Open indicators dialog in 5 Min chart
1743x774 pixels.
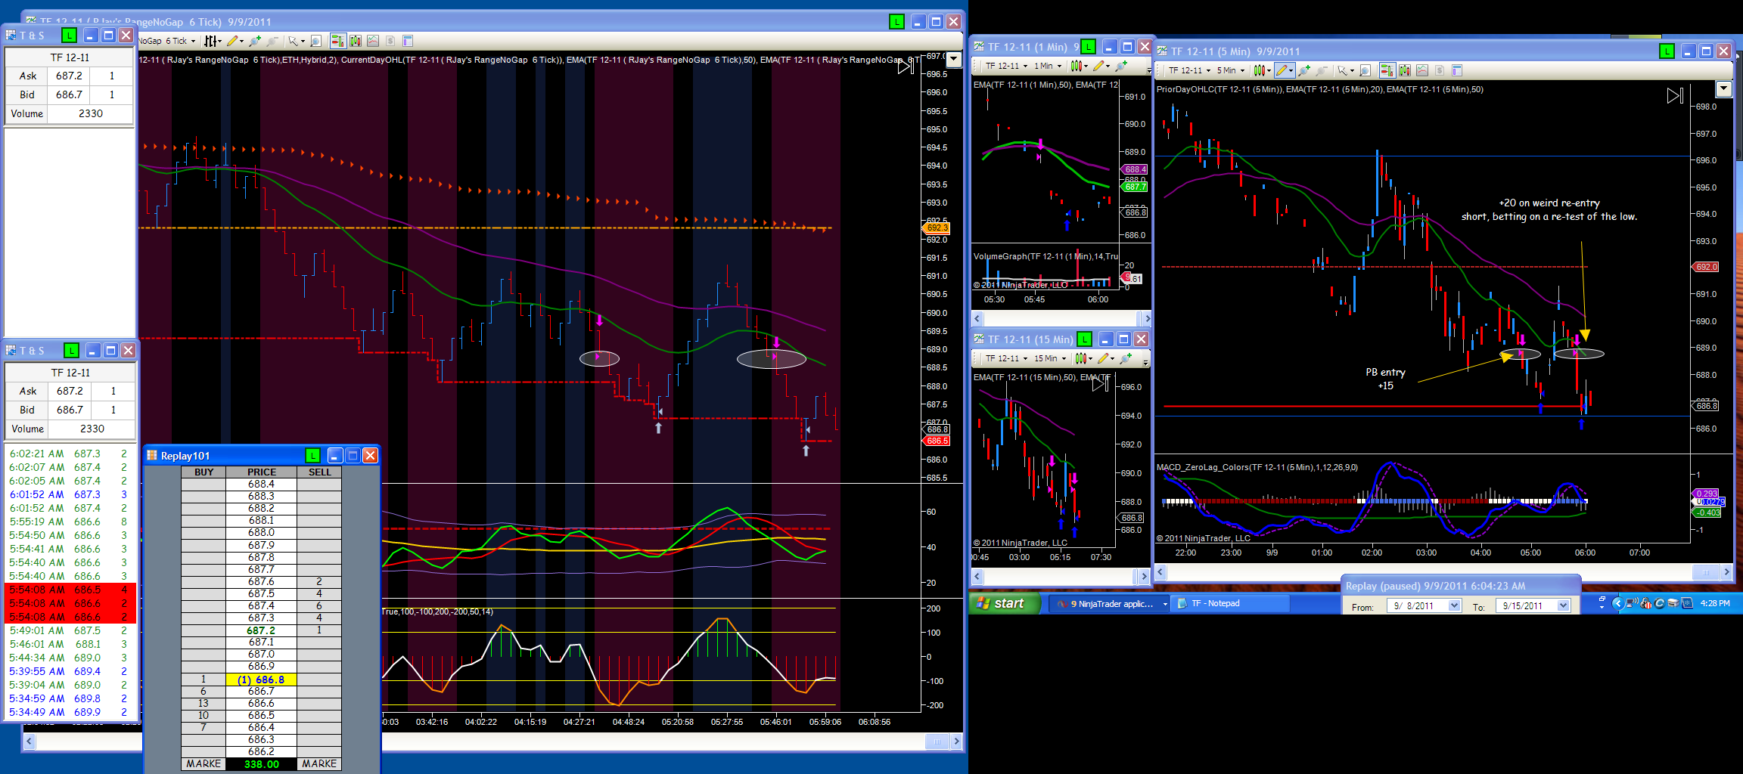[1422, 70]
